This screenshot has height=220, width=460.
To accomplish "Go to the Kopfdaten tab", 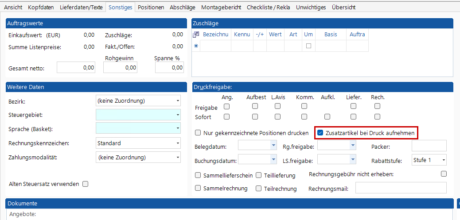I will pyautogui.click(x=41, y=8).
